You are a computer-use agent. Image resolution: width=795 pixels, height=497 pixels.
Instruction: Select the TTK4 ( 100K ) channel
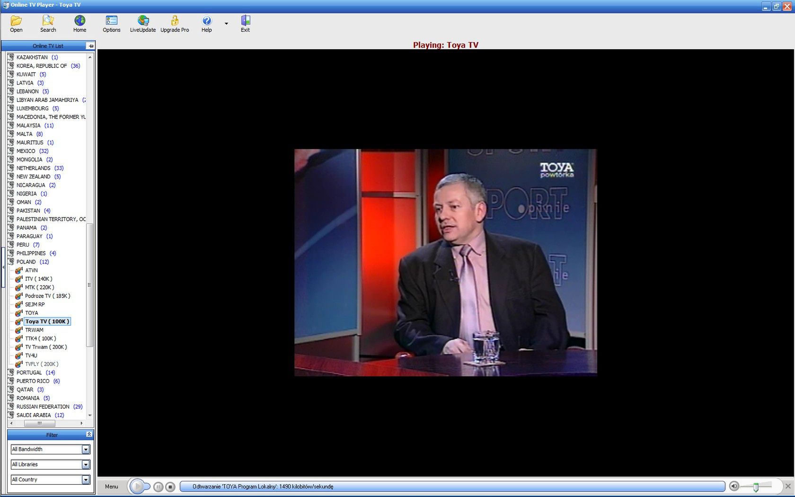click(40, 338)
